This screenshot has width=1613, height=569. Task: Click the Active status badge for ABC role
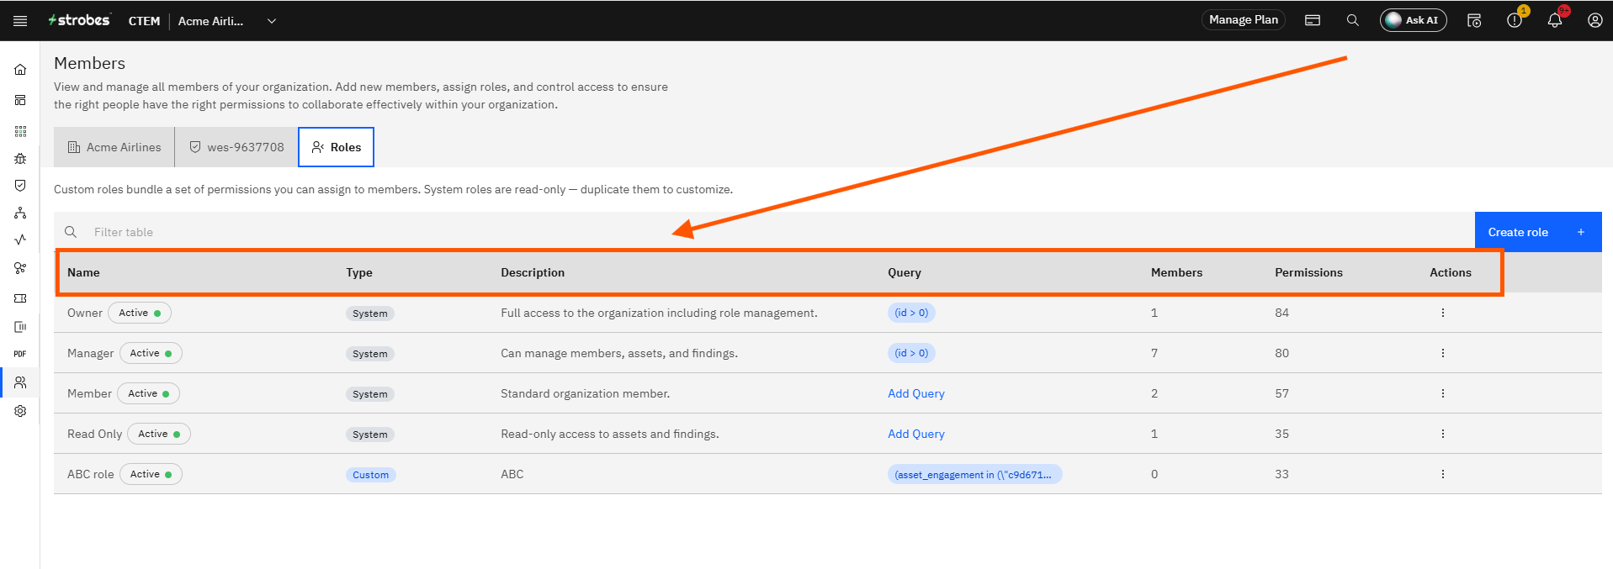pyautogui.click(x=151, y=474)
